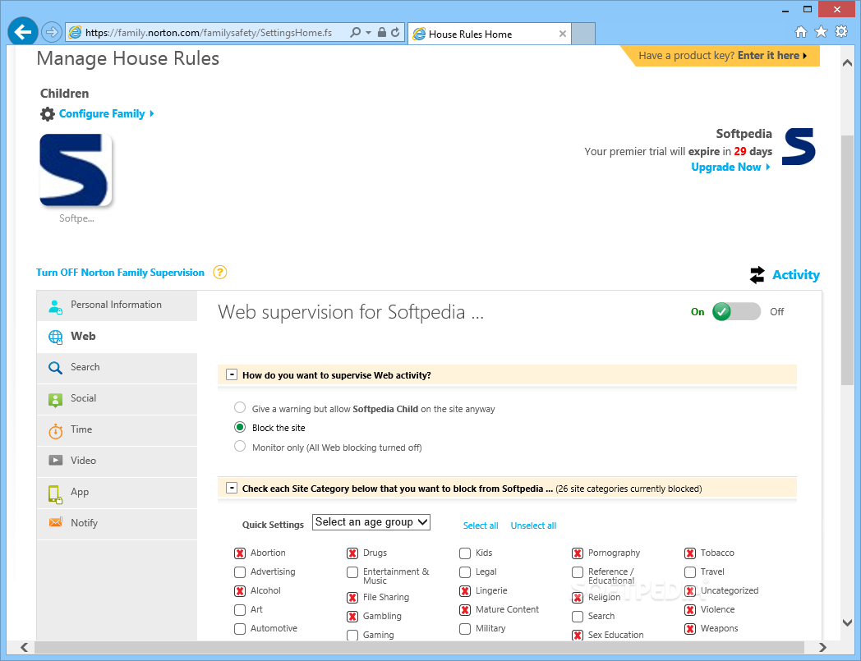861x661 pixels.
Task: Click the Select all link
Action: tap(481, 526)
